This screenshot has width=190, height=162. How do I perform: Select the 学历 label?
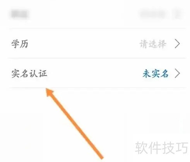pos(20,44)
